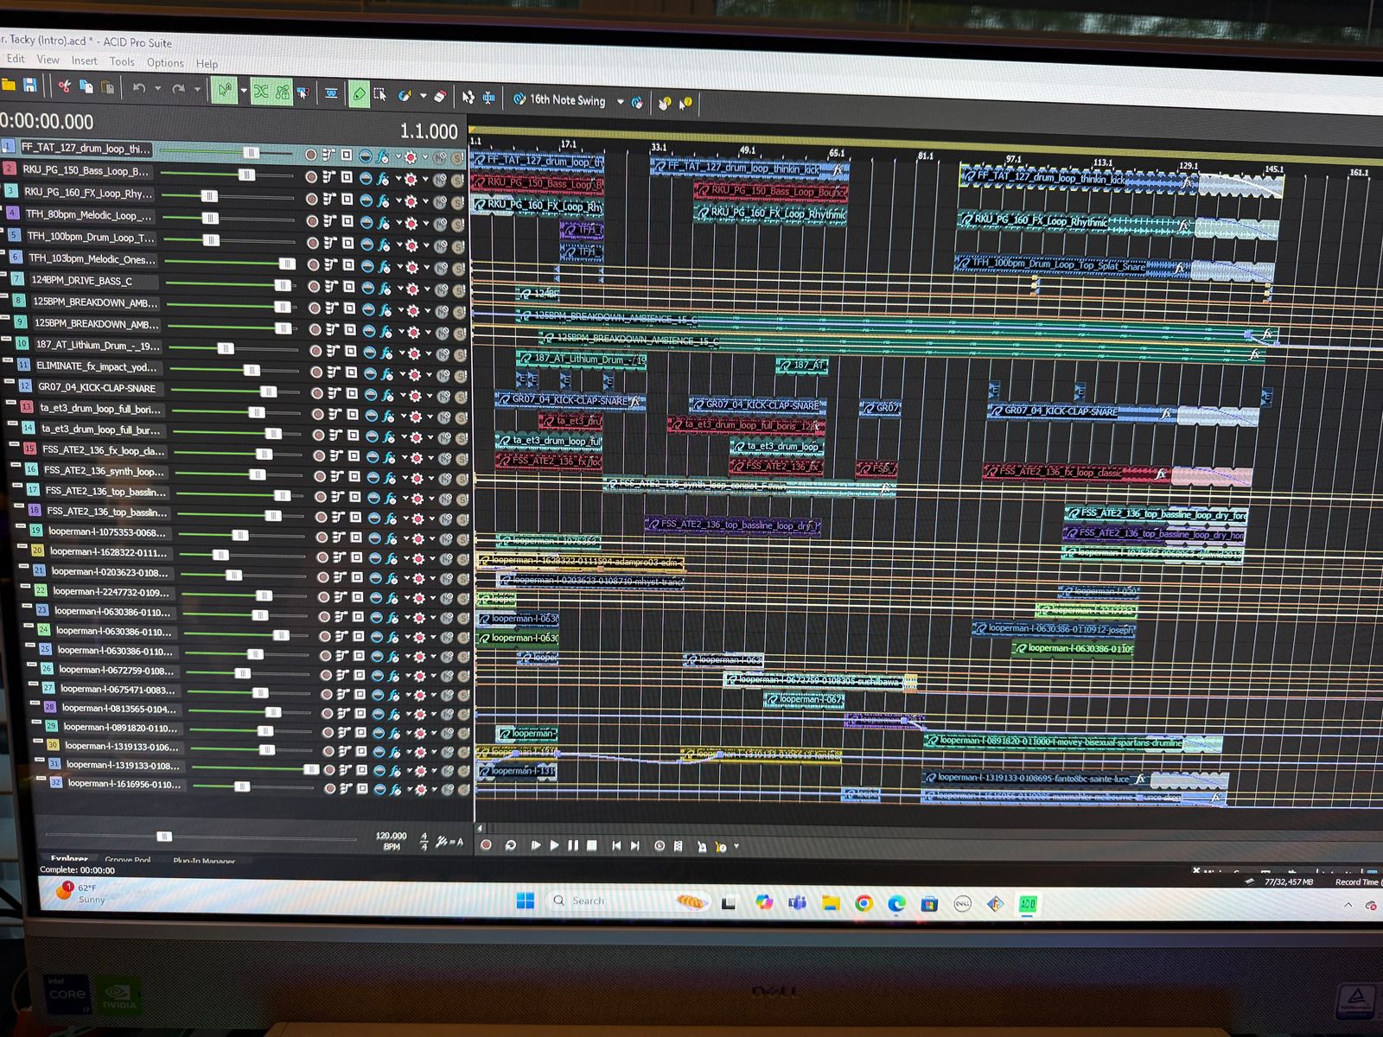Open Track FX for the RKU_PG_150_Bass_Loop track

coord(382,179)
